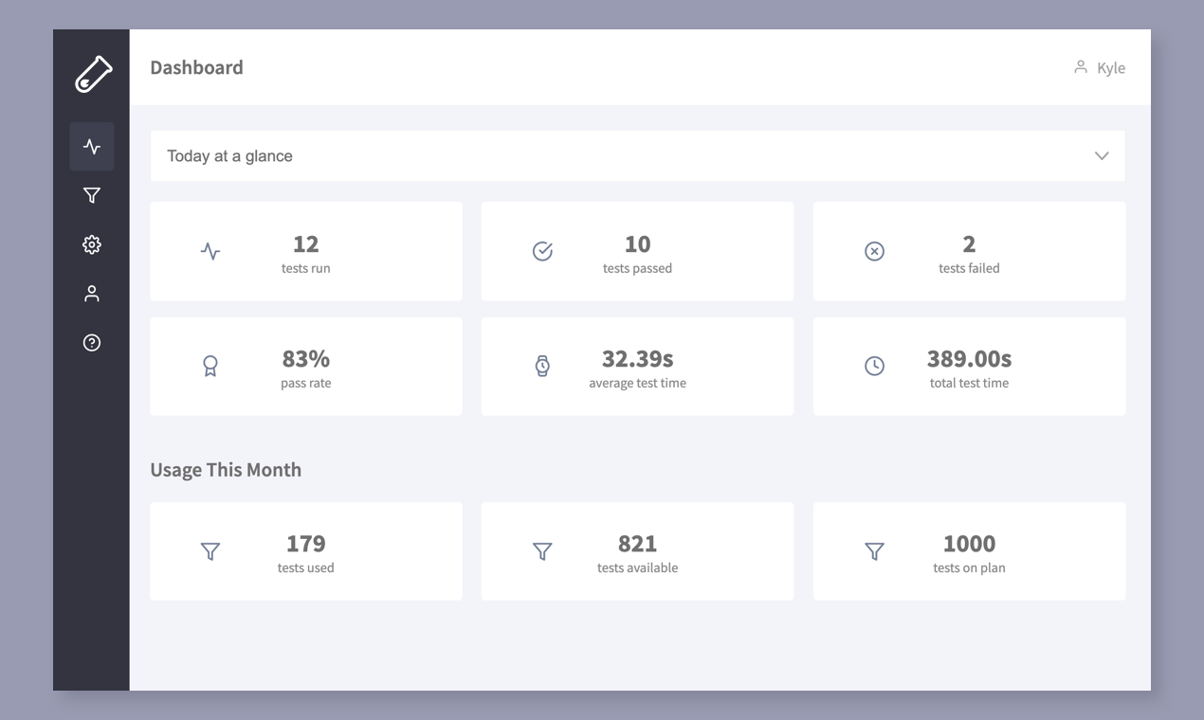1204x720 pixels.
Task: Open help question mark icon
Action: [x=92, y=343]
